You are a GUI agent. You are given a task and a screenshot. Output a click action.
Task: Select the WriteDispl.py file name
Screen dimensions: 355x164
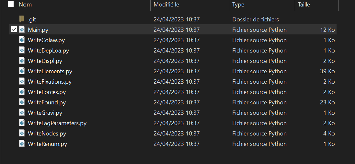point(45,61)
